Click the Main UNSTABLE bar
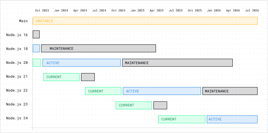Screen dimensions: 268x133 pos(145,21)
